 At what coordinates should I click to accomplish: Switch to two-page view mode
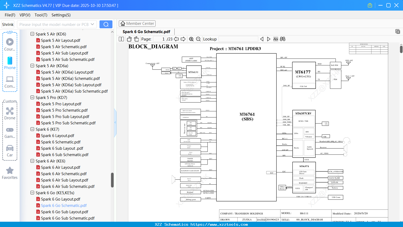[x=121, y=39]
